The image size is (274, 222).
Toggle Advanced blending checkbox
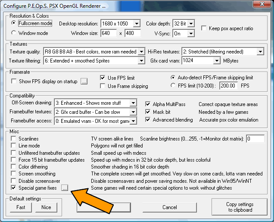click(148, 120)
